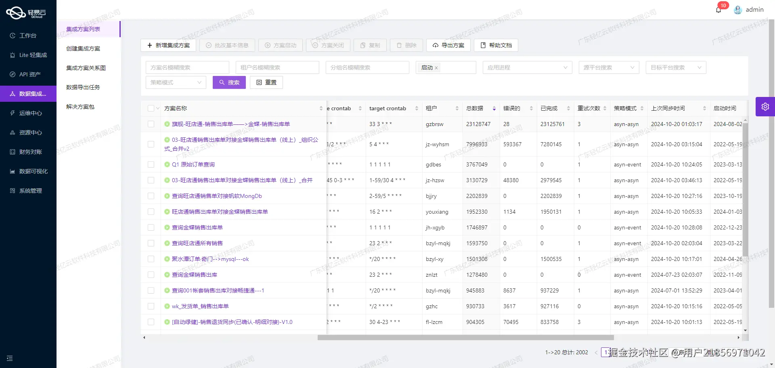Open 数据导出任务 submenu item
This screenshot has height=368, width=775.
[x=88, y=87]
